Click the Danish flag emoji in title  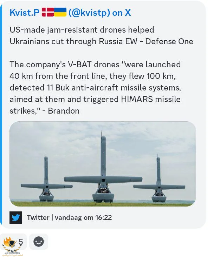[x=48, y=12]
